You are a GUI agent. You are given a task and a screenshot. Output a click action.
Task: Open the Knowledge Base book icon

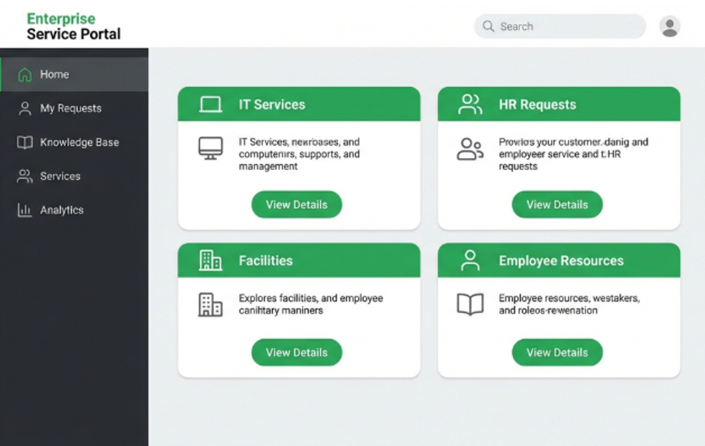tap(24, 142)
